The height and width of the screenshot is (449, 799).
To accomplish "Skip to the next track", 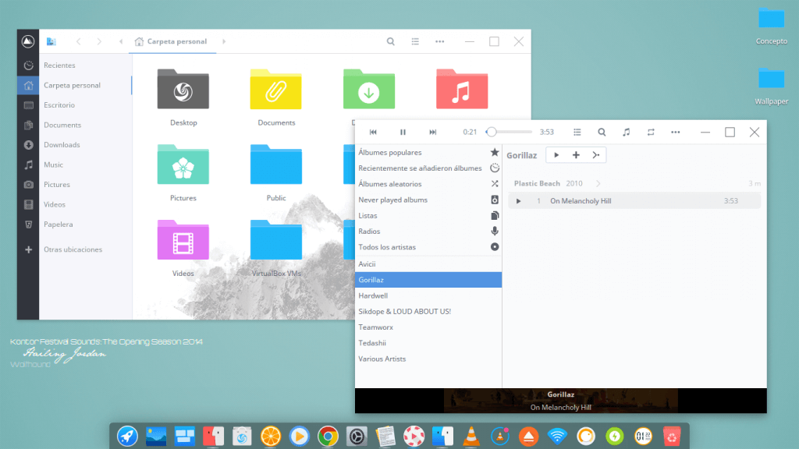I will pyautogui.click(x=432, y=133).
